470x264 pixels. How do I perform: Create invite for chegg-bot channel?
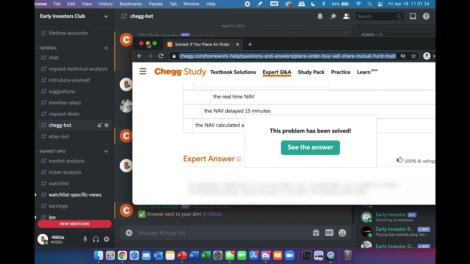click(100, 125)
